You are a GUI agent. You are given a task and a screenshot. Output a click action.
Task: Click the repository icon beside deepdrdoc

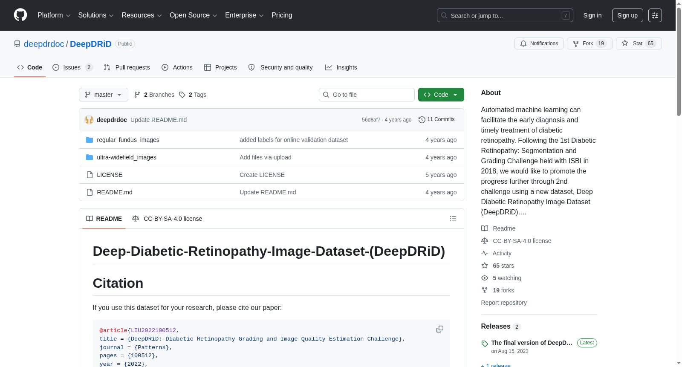click(17, 44)
